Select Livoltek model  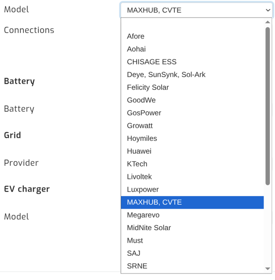(x=192, y=177)
